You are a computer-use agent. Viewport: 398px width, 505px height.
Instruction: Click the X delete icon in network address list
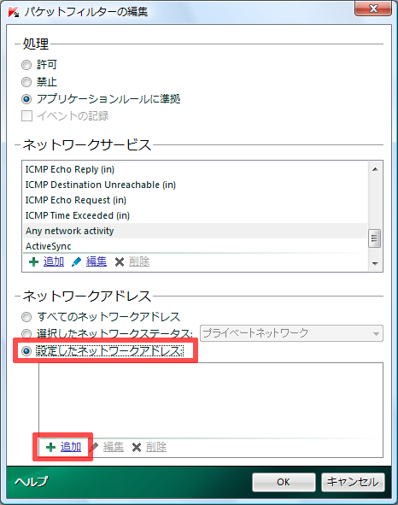click(x=137, y=448)
